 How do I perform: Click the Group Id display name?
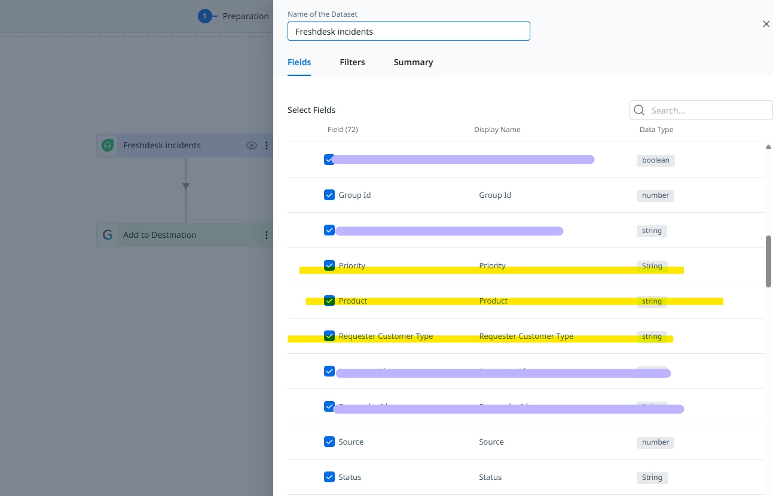click(495, 195)
